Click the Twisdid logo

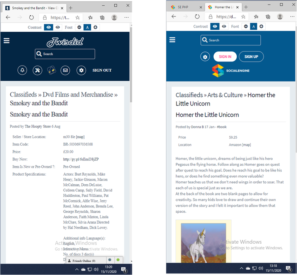[x=65, y=42]
